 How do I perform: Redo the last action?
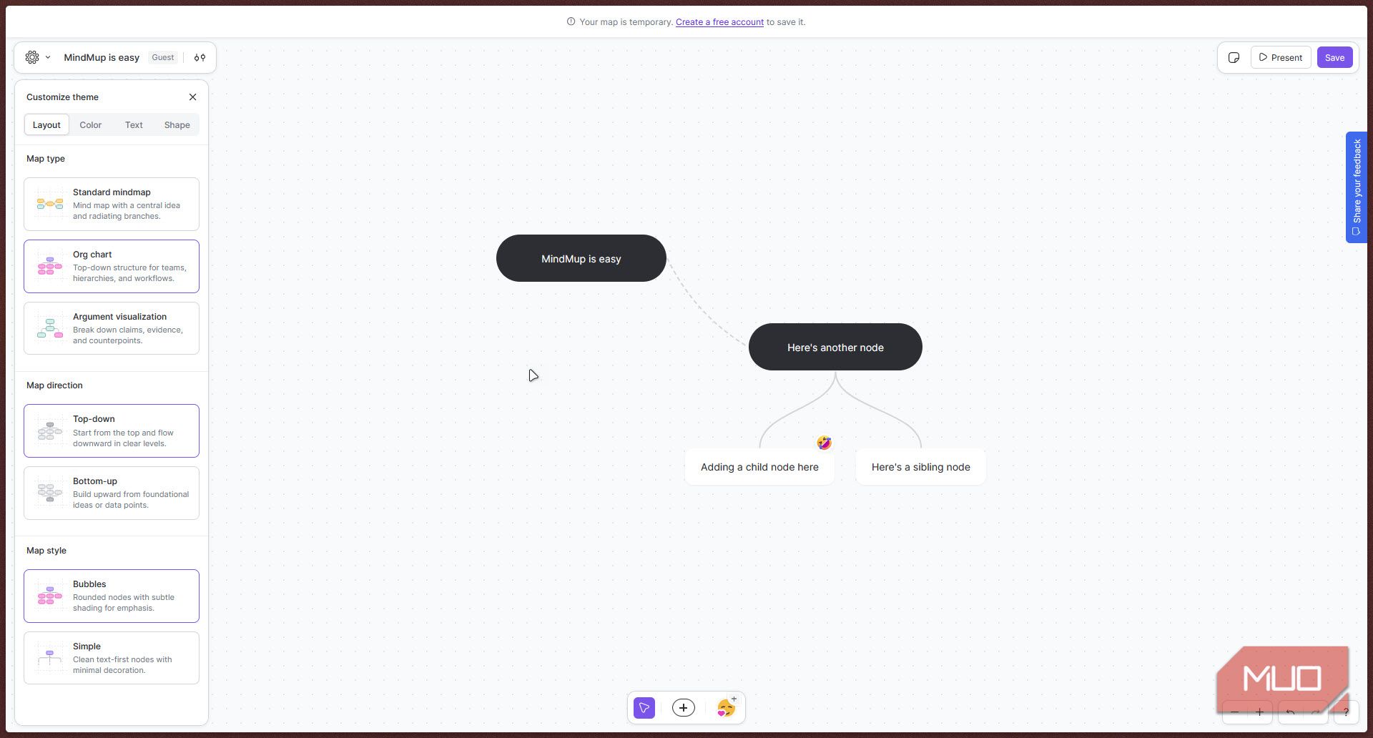tap(1315, 712)
